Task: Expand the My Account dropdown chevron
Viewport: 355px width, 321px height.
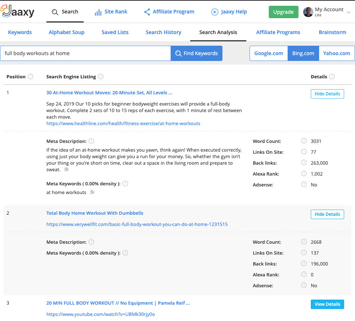Action: point(348,12)
